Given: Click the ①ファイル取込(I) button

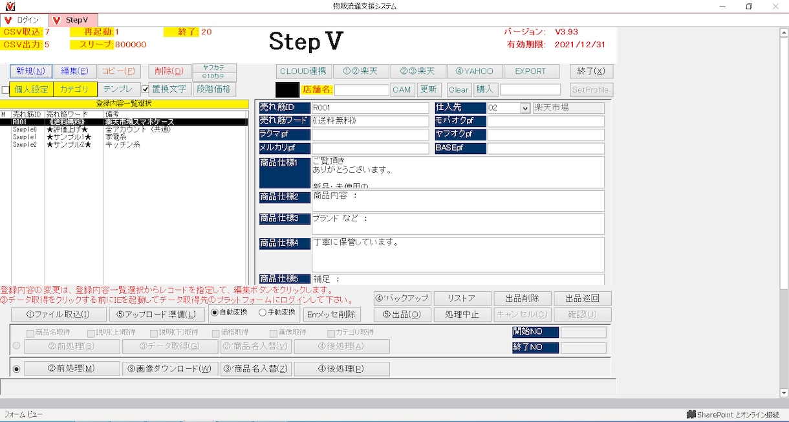Looking at the screenshot, I should coord(58,315).
